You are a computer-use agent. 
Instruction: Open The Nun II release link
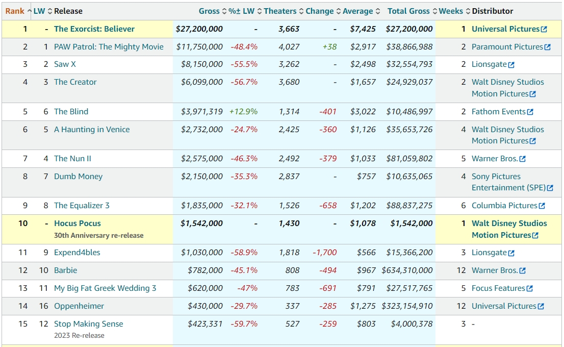pos(72,159)
